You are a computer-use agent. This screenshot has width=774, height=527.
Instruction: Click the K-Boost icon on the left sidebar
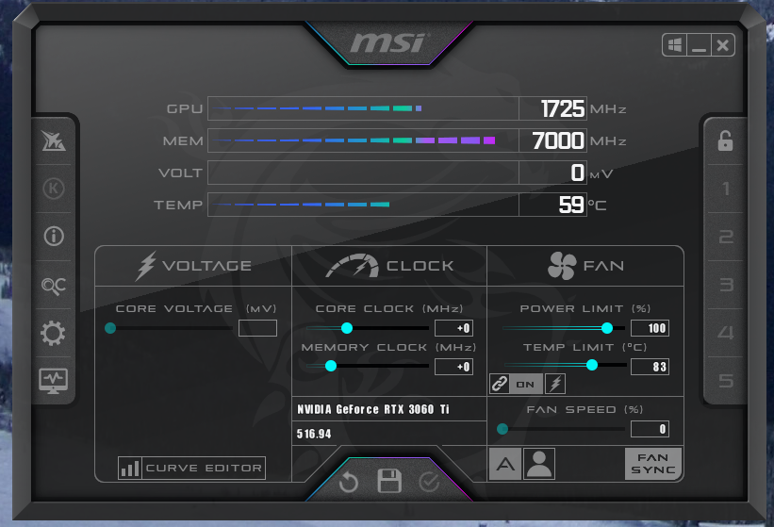pyautogui.click(x=54, y=189)
